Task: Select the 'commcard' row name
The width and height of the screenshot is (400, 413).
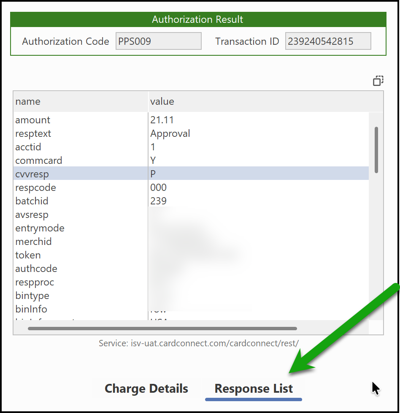Action: [81, 160]
